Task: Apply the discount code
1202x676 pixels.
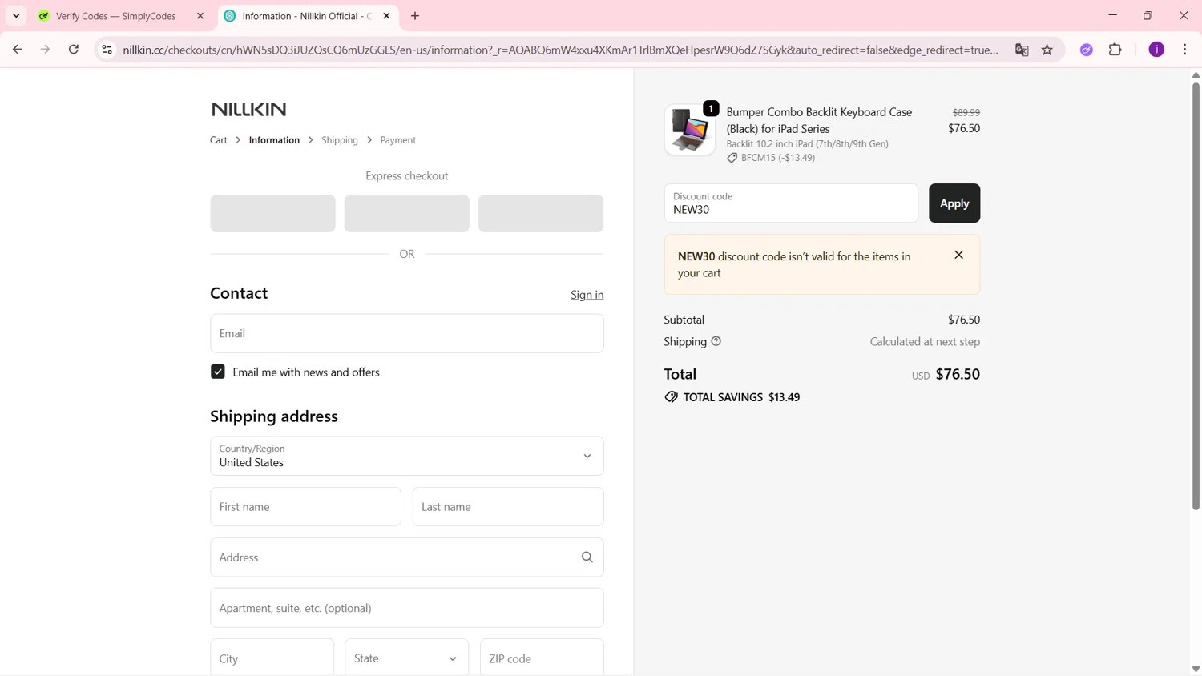Action: (954, 203)
